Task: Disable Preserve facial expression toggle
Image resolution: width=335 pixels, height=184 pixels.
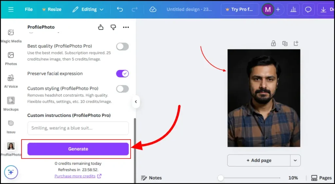Action: tap(122, 74)
